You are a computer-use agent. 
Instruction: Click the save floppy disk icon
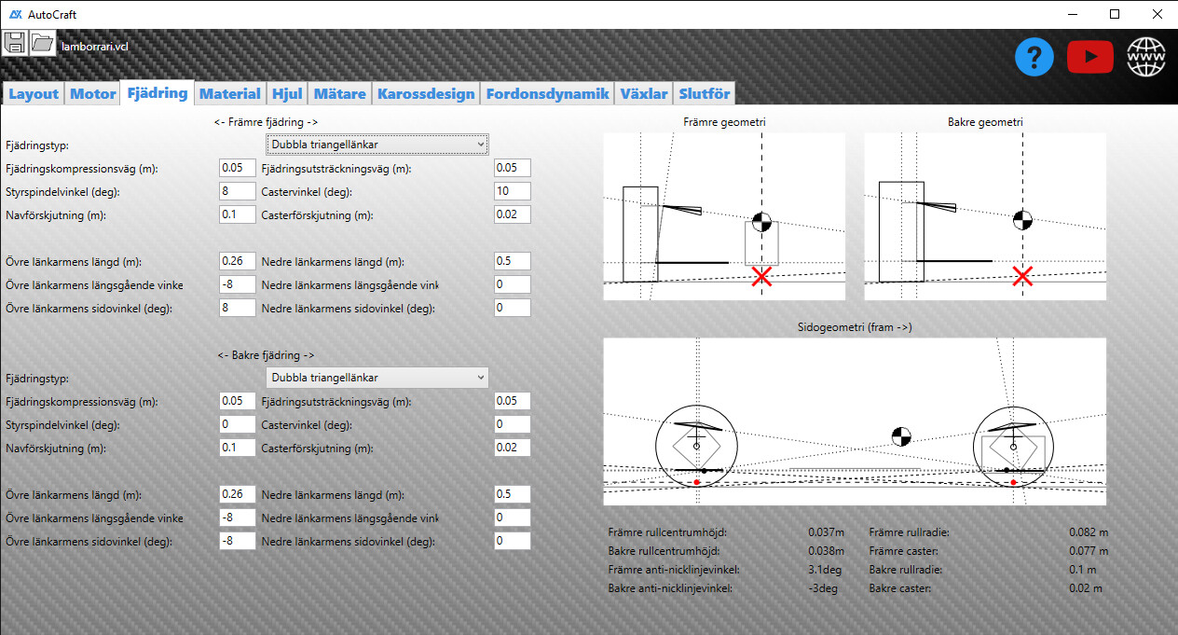14,43
